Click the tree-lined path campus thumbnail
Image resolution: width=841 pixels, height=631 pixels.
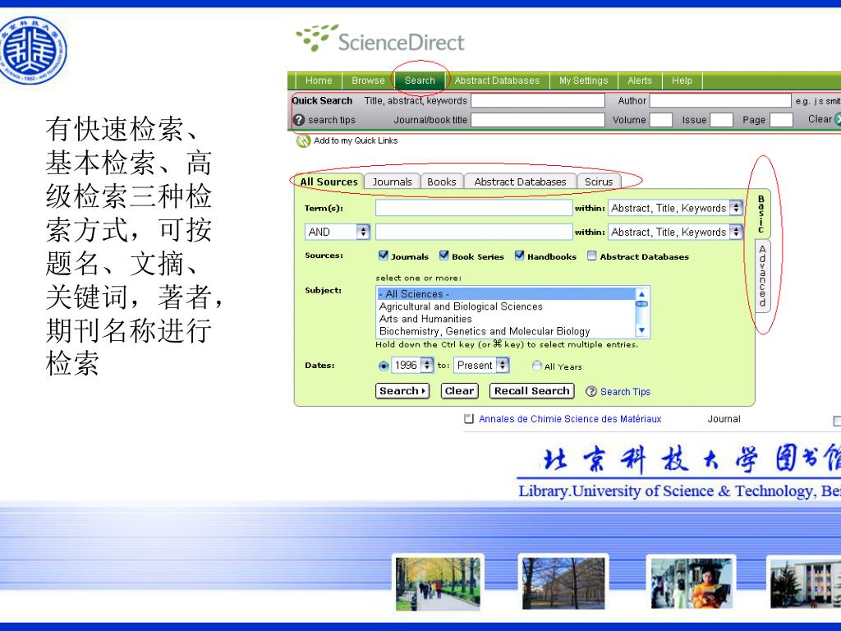pyautogui.click(x=438, y=583)
